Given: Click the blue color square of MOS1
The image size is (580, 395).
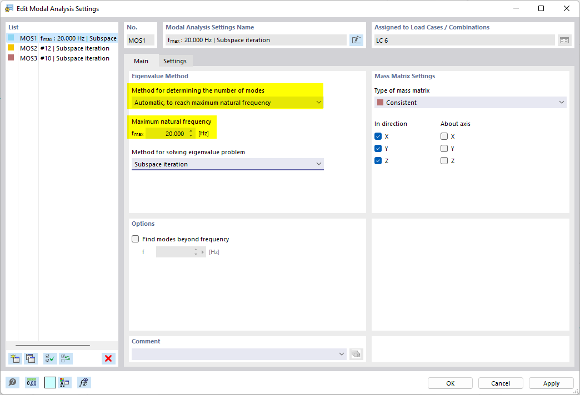Looking at the screenshot, I should click(11, 38).
